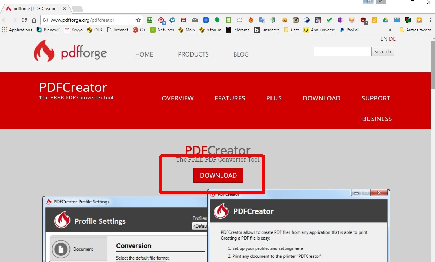Open a new browser tab
The width and height of the screenshot is (435, 262).
pyautogui.click(x=77, y=9)
